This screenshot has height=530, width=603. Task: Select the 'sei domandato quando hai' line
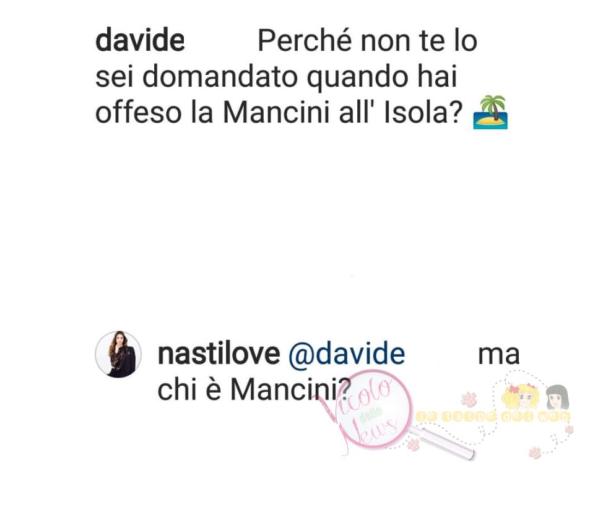pos(276,77)
